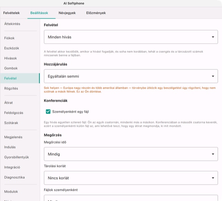Select the Indulás sidebar entry

pos(20,147)
